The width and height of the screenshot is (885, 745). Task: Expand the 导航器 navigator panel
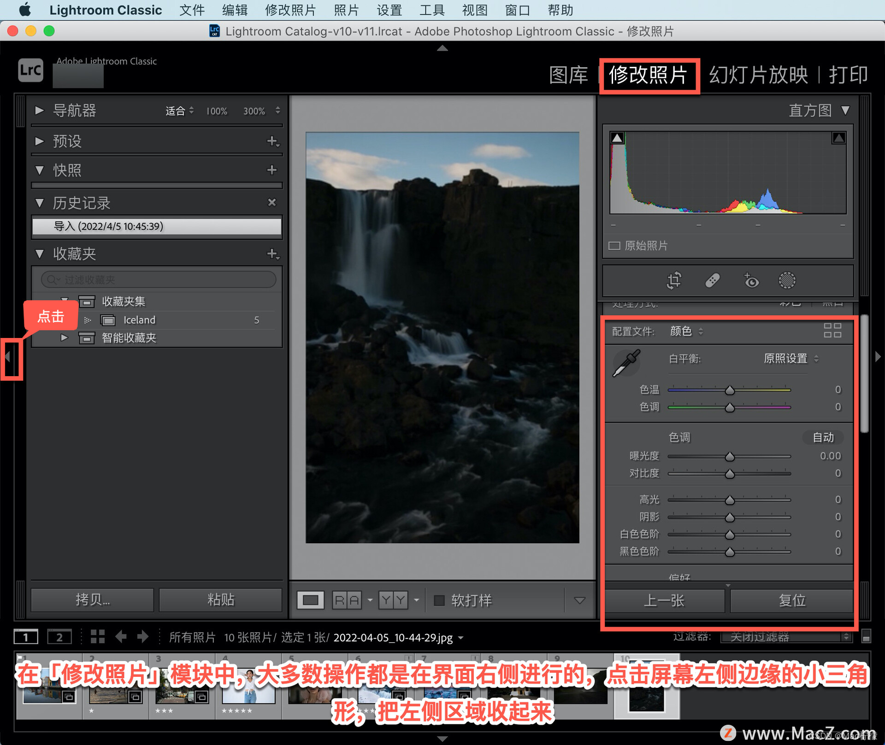coord(40,111)
